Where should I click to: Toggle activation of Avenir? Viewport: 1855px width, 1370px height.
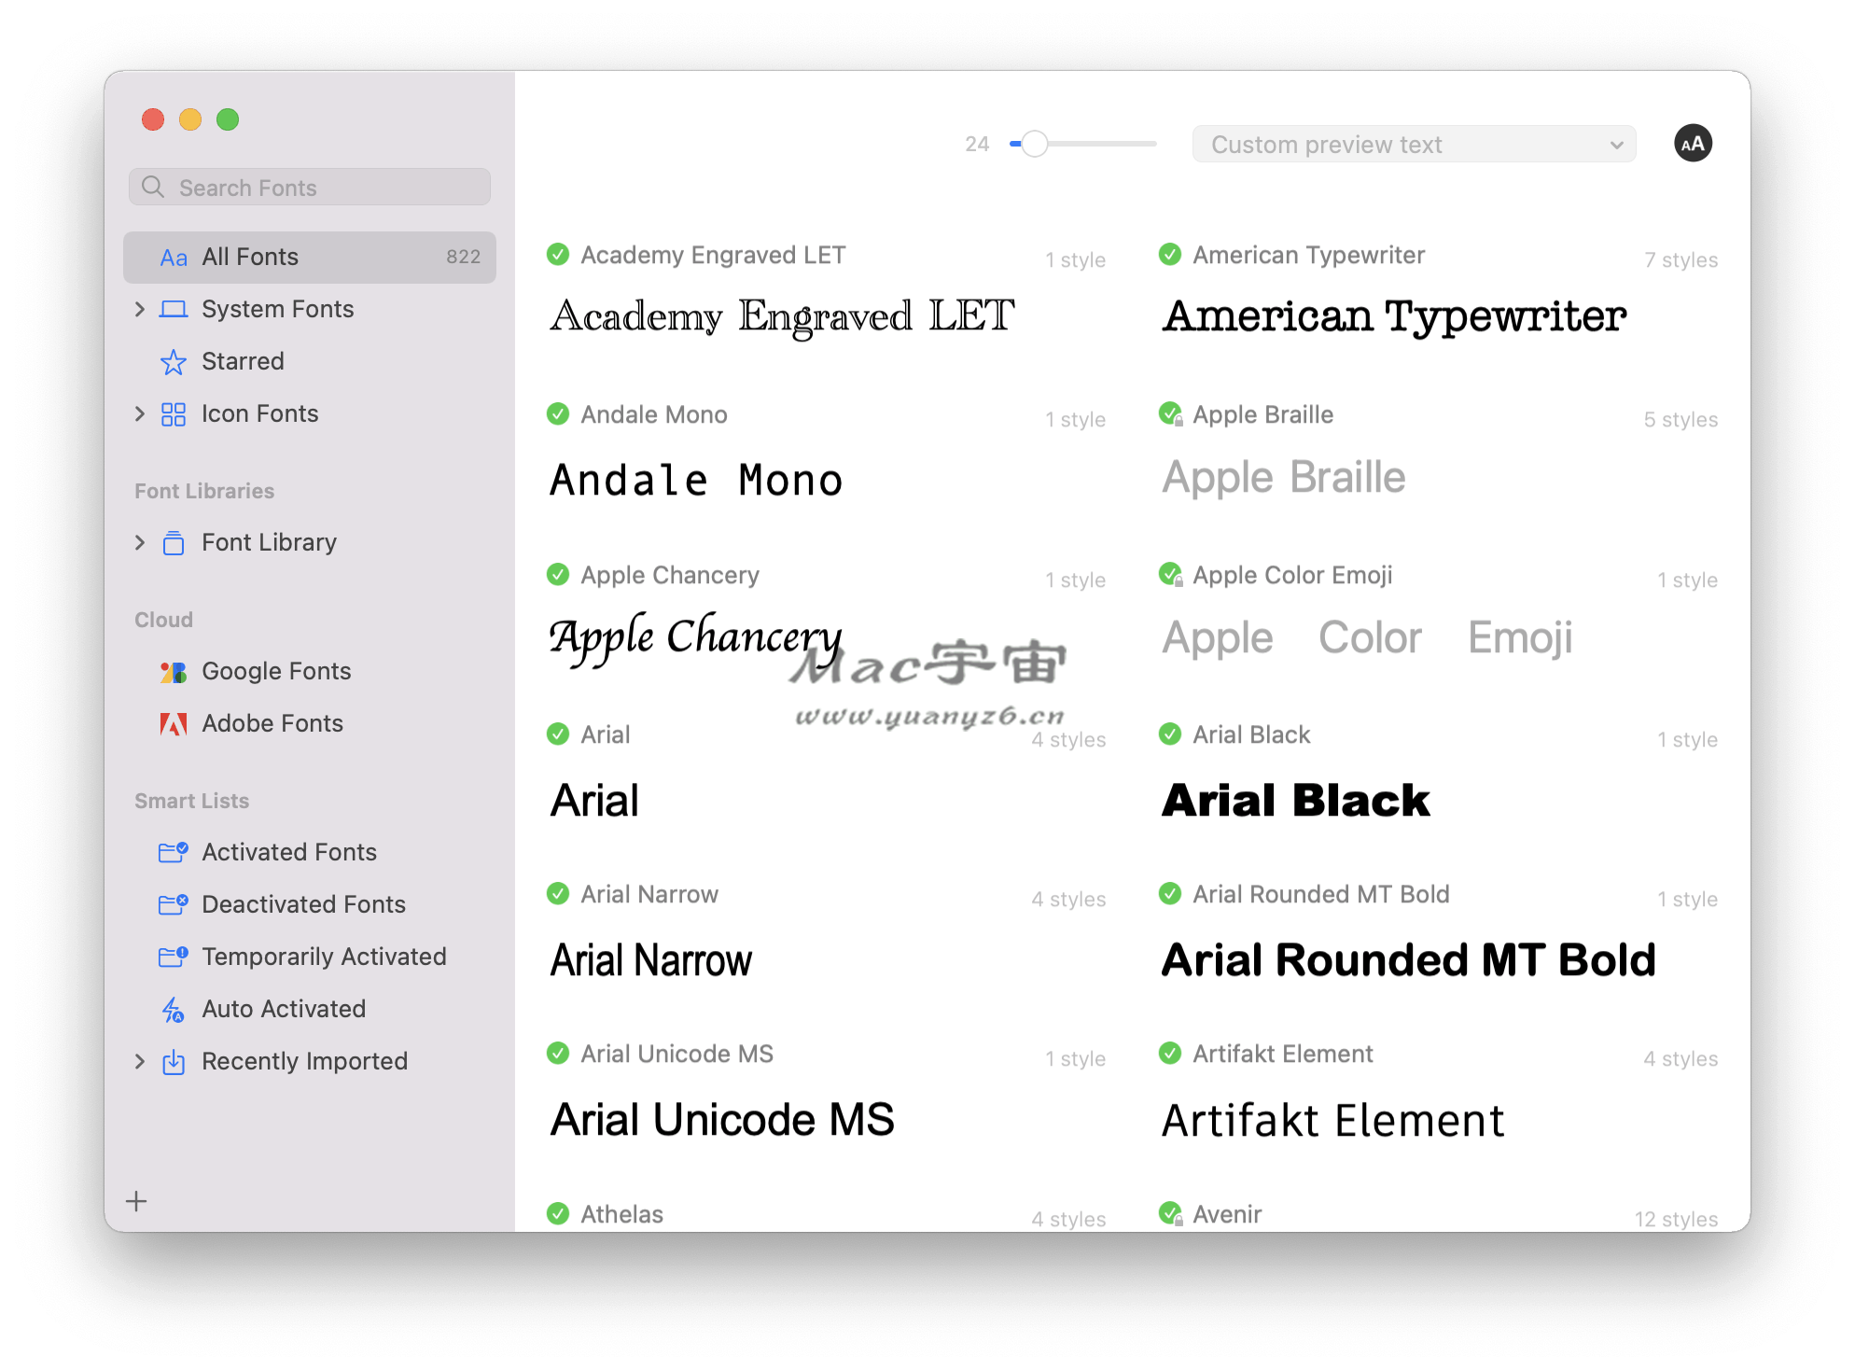(1170, 1213)
